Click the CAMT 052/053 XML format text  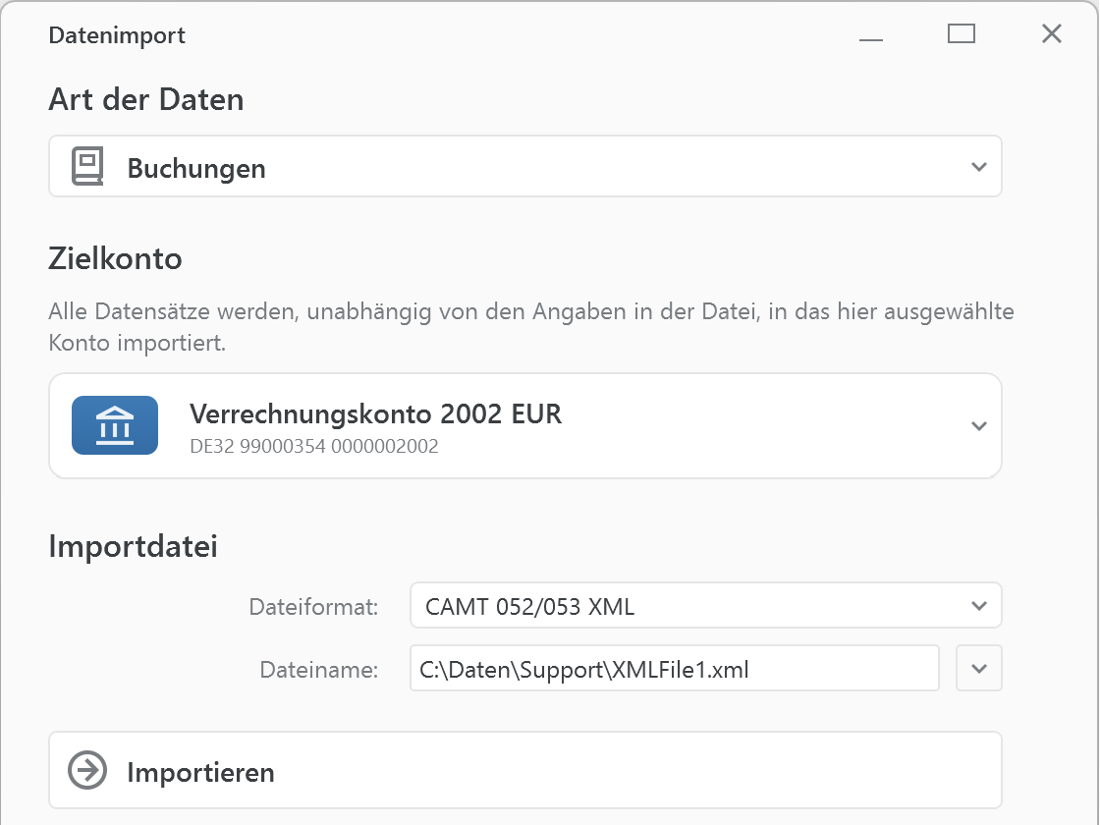coord(527,605)
